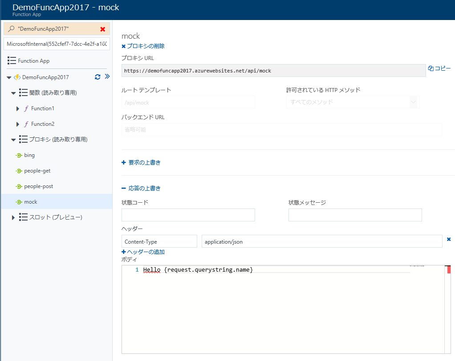
Task: Click the プロキシの削除 link
Action: coord(143,46)
